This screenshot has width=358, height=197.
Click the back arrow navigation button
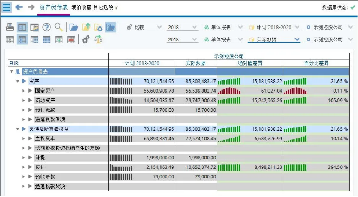point(19,7)
